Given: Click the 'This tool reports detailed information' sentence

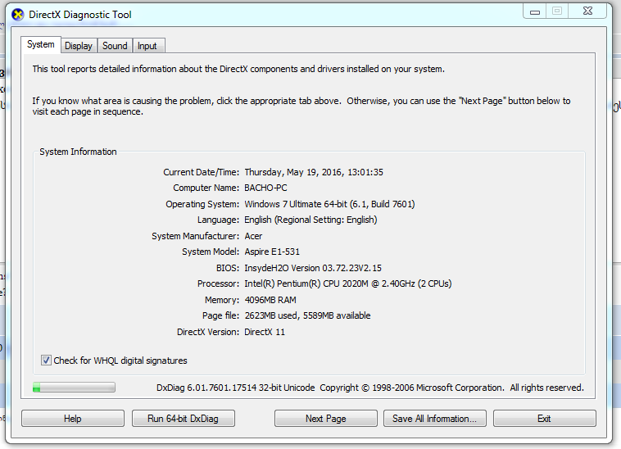Looking at the screenshot, I should (238, 69).
